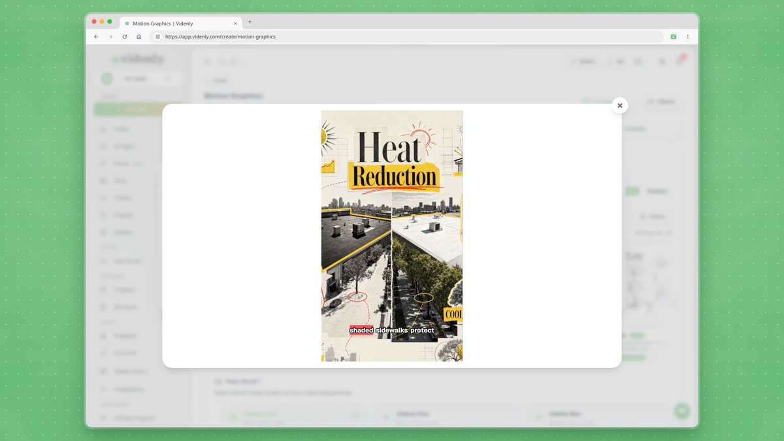Viewport: 784px width, 441px height.
Task: Click the site info icon in address bar
Action: coord(157,37)
